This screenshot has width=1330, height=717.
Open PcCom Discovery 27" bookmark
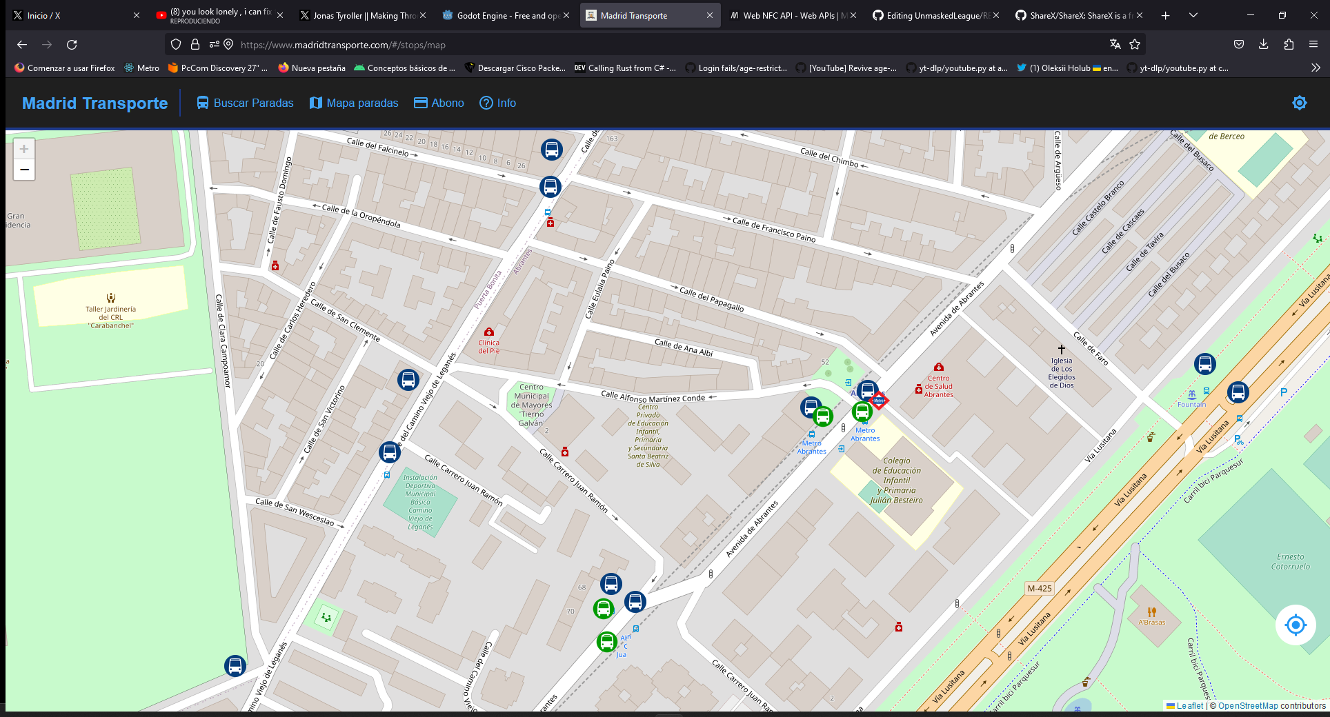218,68
